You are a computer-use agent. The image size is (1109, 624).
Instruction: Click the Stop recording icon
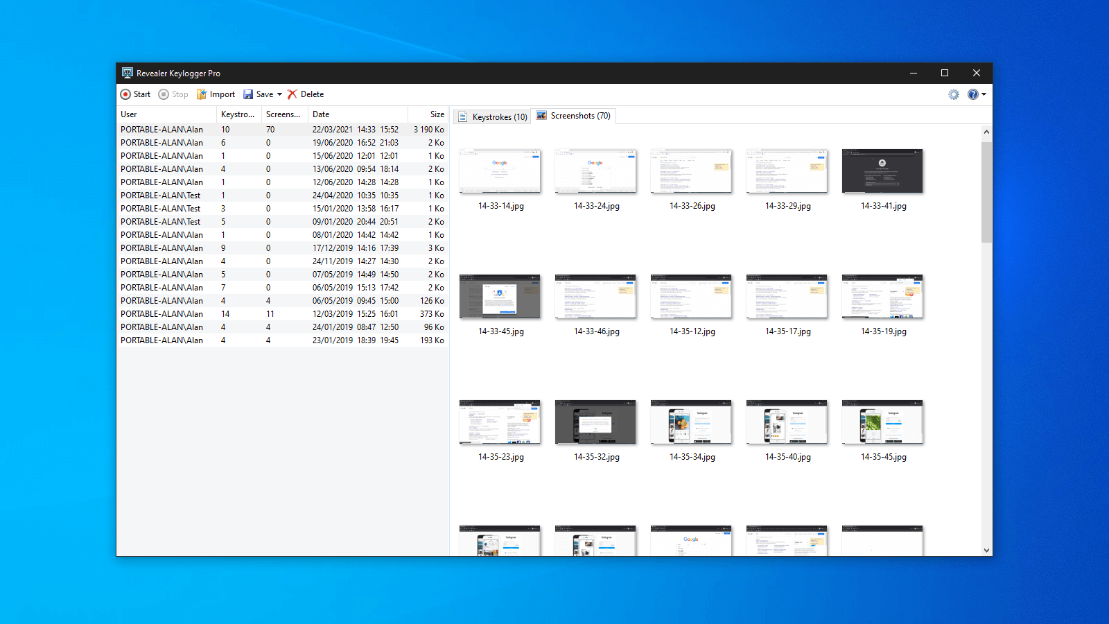[x=164, y=94]
